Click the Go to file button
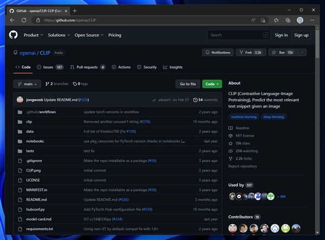Screen dimensions: 325x240 point(188,84)
